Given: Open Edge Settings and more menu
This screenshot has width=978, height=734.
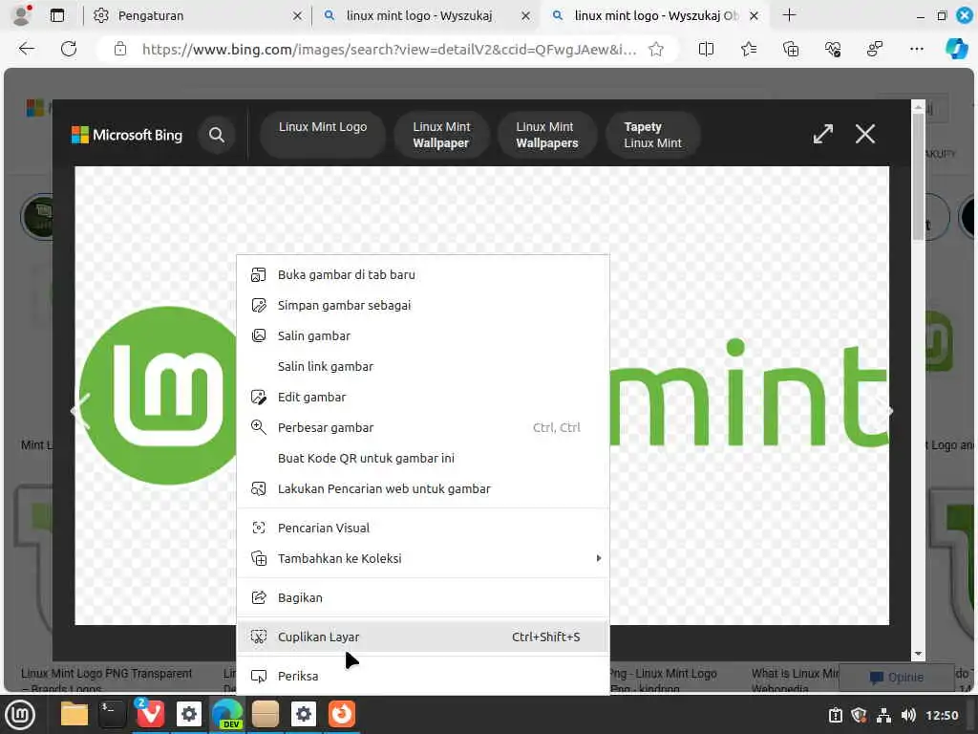Looking at the screenshot, I should pyautogui.click(x=916, y=49).
